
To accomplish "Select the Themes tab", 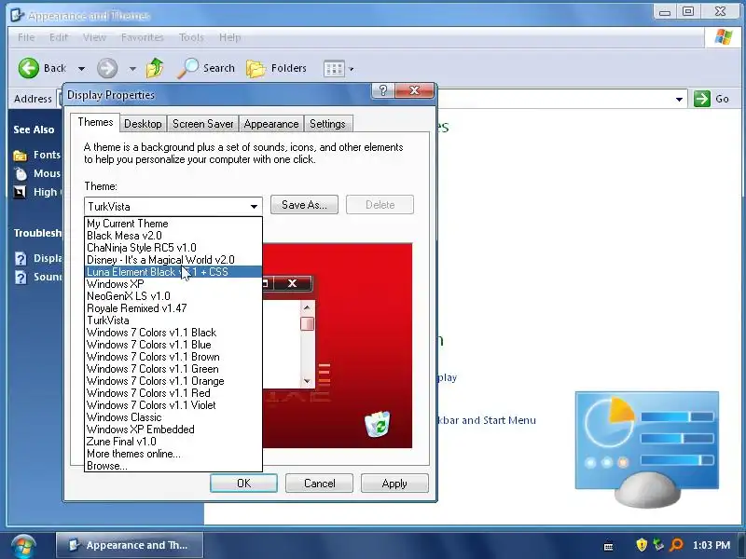I will (95, 122).
